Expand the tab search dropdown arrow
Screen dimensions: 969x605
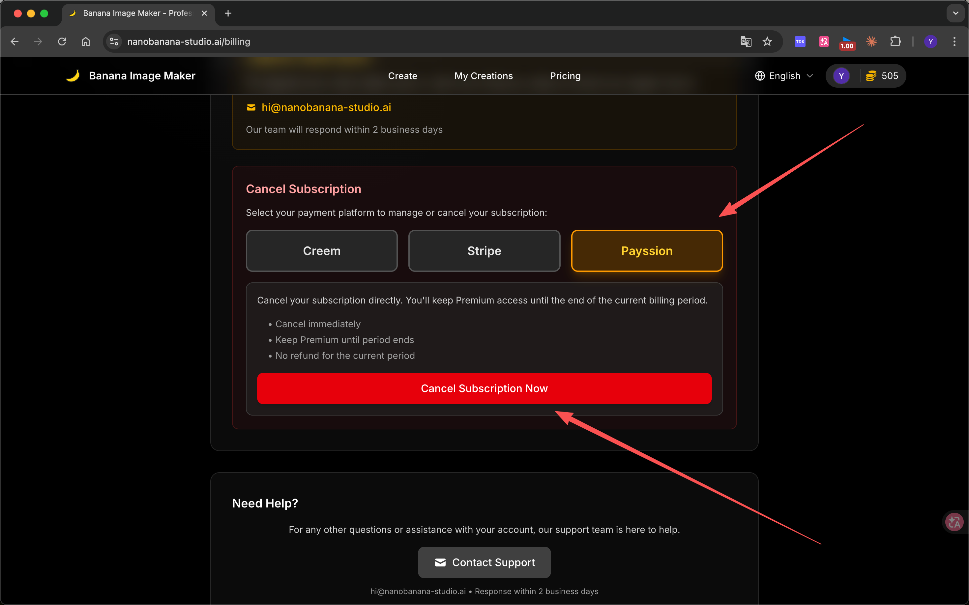956,13
